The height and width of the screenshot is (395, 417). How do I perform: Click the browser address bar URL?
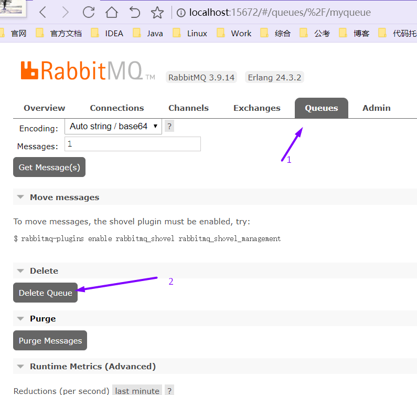coord(280,13)
